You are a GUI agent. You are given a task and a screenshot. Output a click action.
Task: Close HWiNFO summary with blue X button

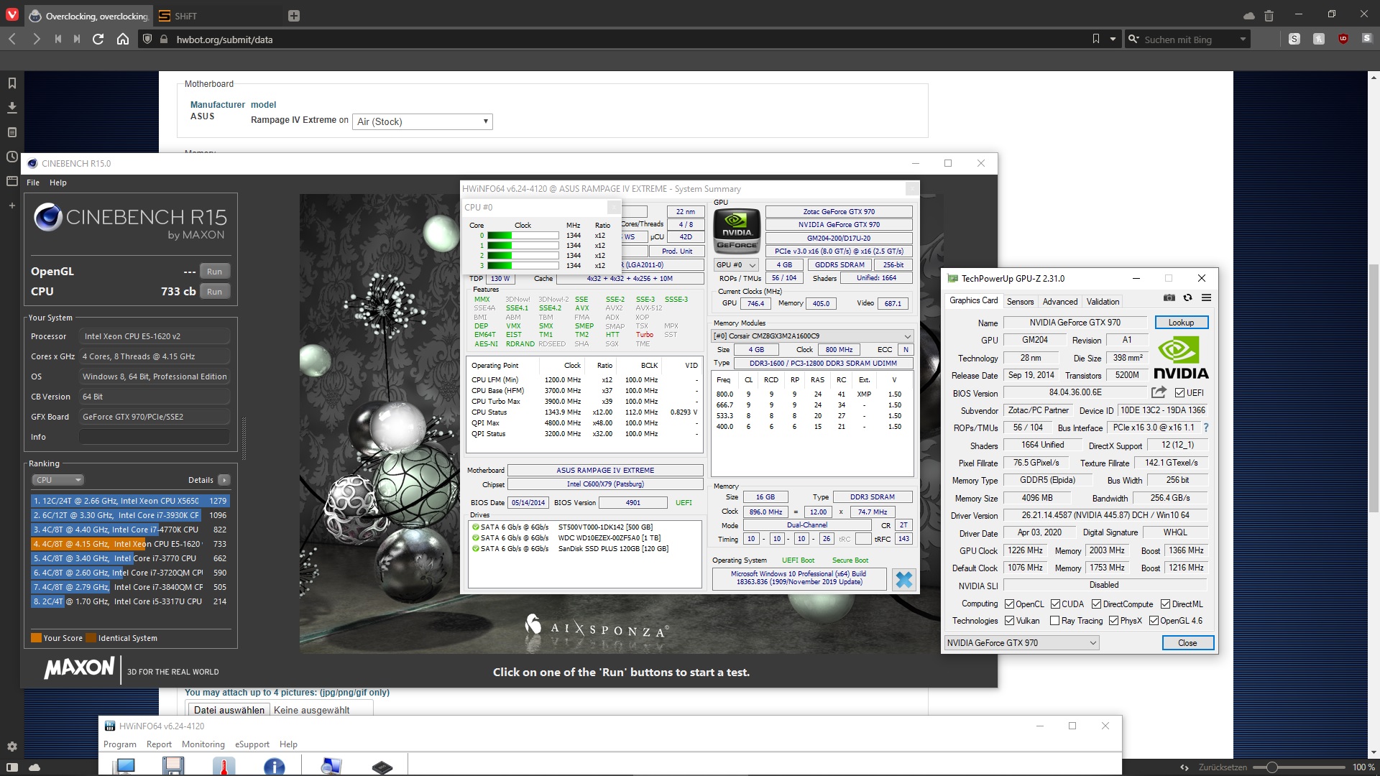904,580
